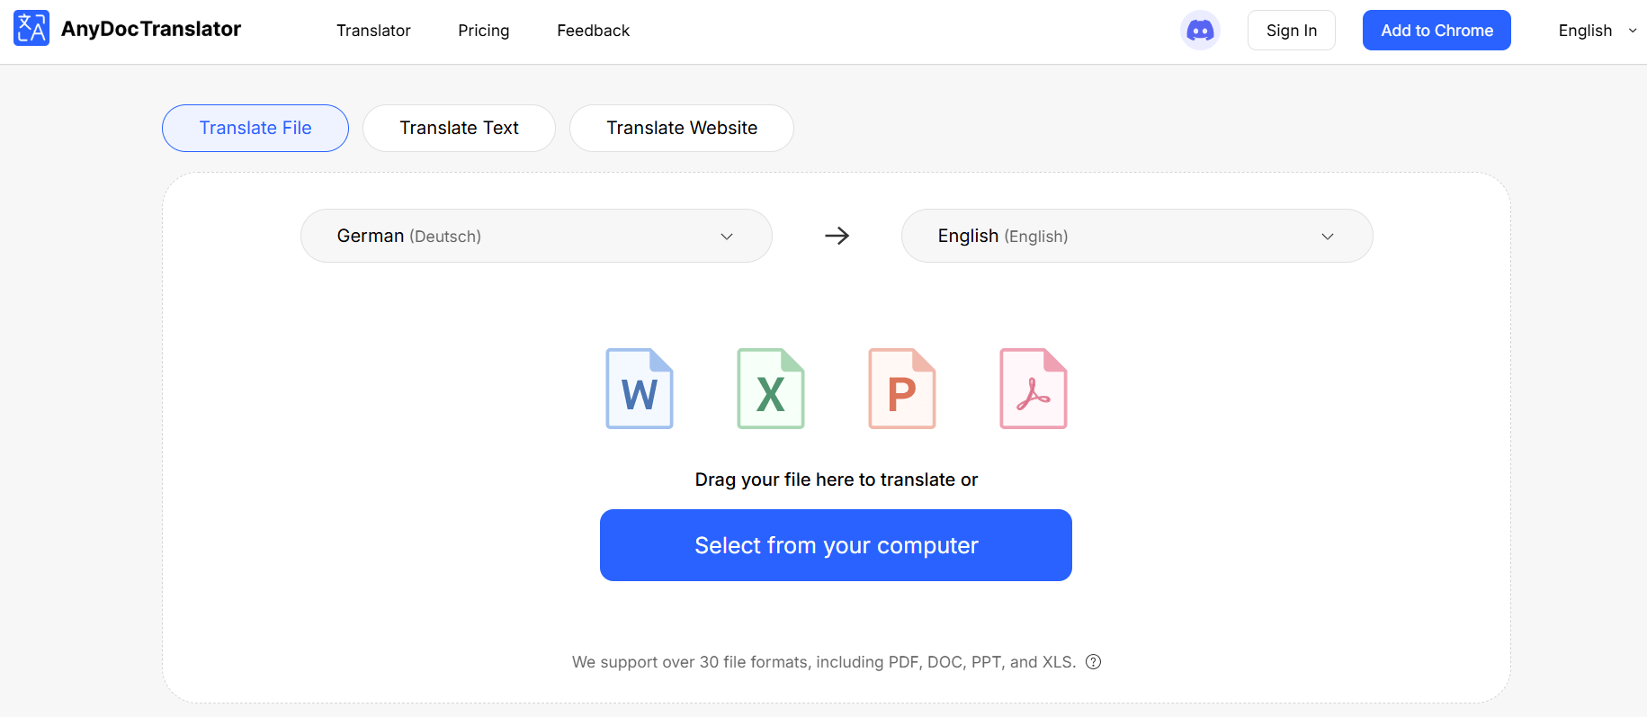Click the Word document file icon

(640, 389)
